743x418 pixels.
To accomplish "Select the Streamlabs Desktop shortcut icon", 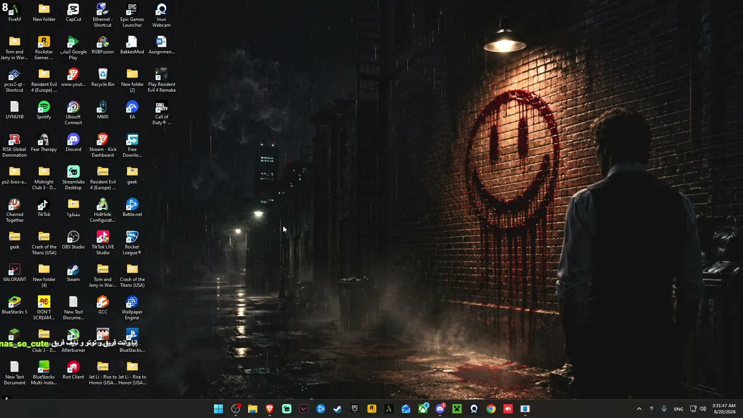I will click(73, 178).
